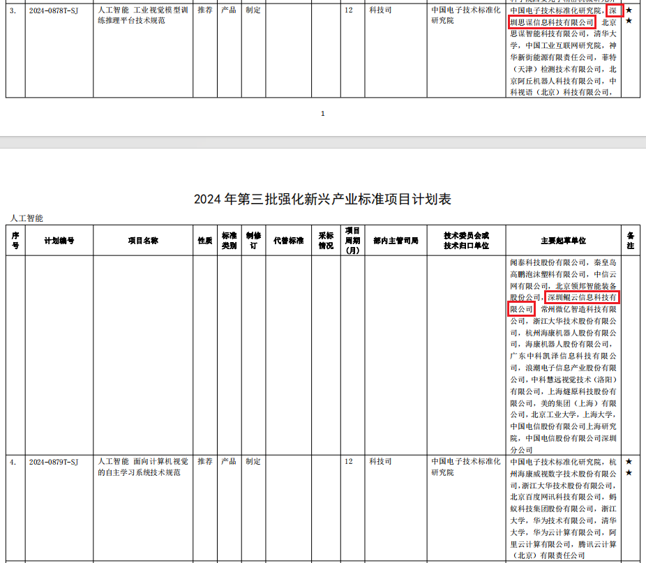Click project period 12 in row 3
Screen dimensions: 646x563
tap(349, 10)
